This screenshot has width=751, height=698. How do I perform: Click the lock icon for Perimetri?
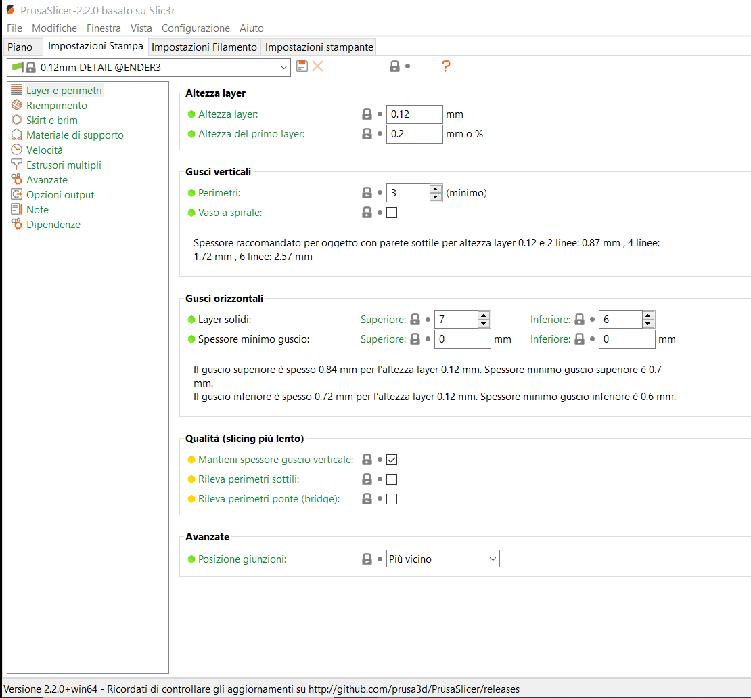[367, 193]
